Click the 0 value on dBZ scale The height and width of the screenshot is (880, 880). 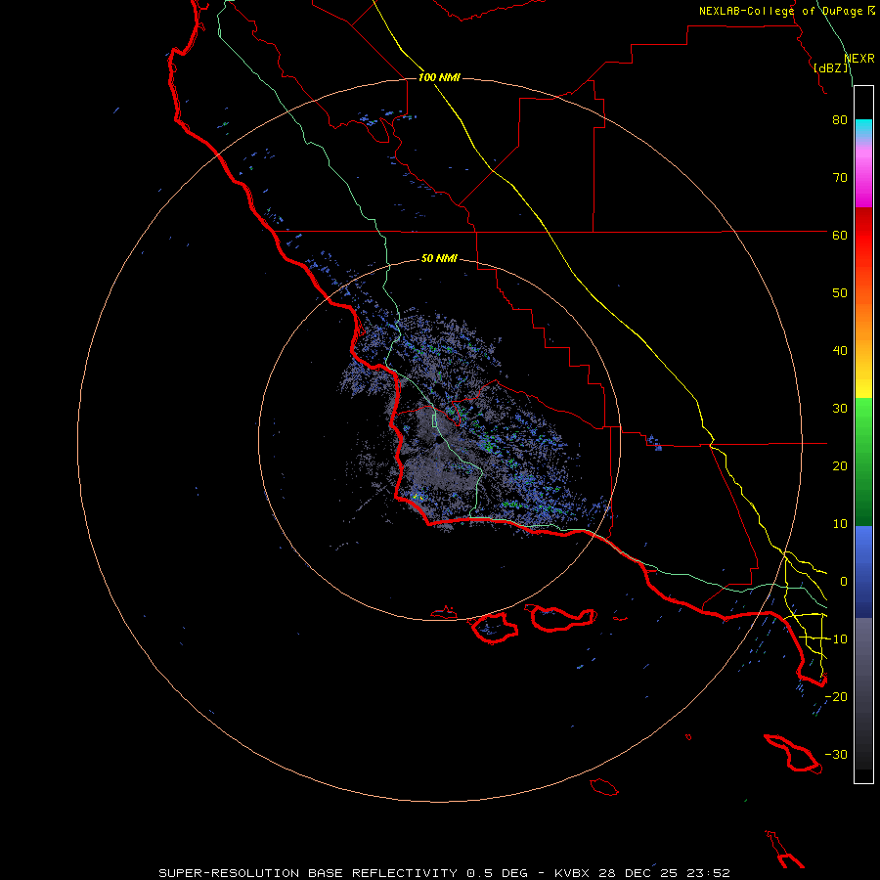[844, 582]
